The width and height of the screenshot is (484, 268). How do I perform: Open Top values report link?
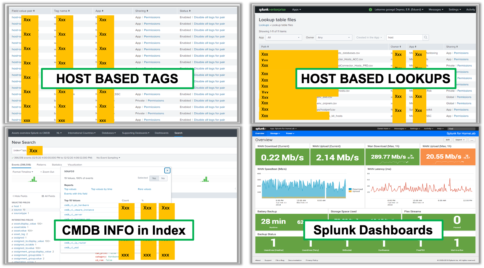pos(70,189)
